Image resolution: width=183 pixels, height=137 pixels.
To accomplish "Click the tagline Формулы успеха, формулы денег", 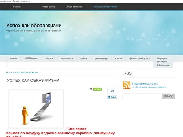I will point(34,31).
